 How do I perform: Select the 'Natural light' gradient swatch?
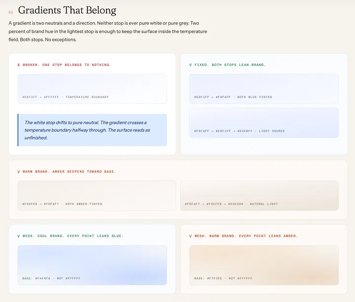pyautogui.click(x=259, y=196)
